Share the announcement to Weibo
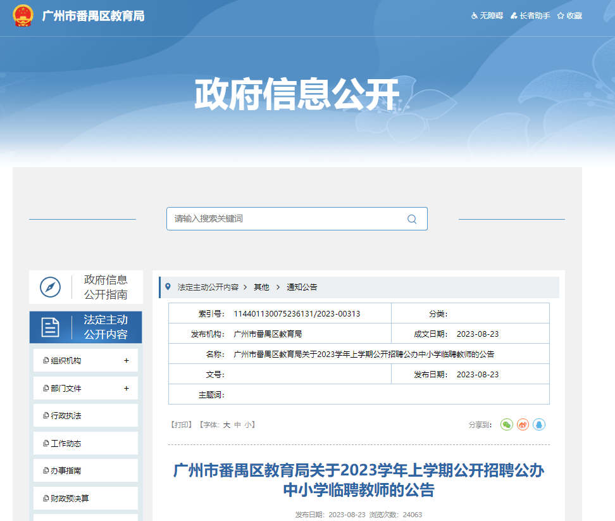The width and height of the screenshot is (615, 521). [523, 425]
